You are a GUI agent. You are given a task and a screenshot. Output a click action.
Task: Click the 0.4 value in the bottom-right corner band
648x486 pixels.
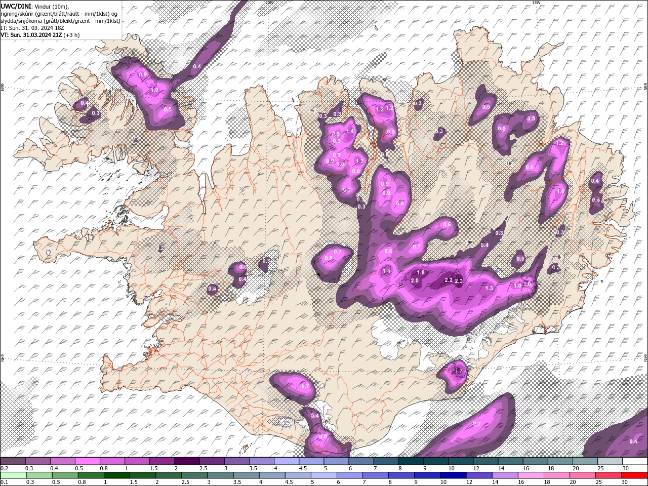click(x=633, y=441)
